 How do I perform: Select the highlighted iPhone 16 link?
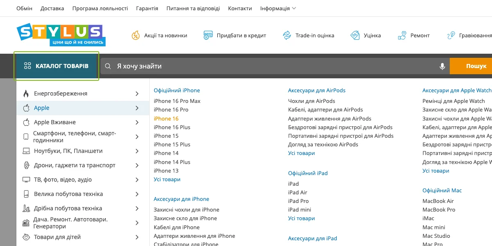[166, 118]
